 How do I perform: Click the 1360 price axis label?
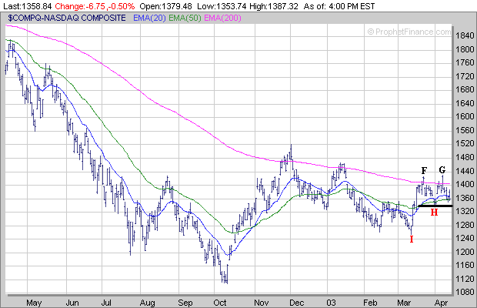click(x=465, y=198)
